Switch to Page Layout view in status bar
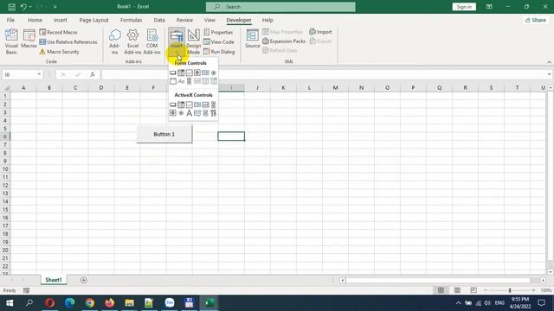This screenshot has width=554, height=311. (457, 290)
